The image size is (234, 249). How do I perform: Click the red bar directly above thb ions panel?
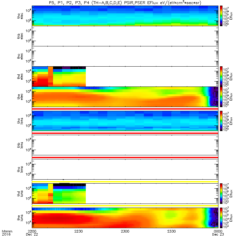pos(125,133)
